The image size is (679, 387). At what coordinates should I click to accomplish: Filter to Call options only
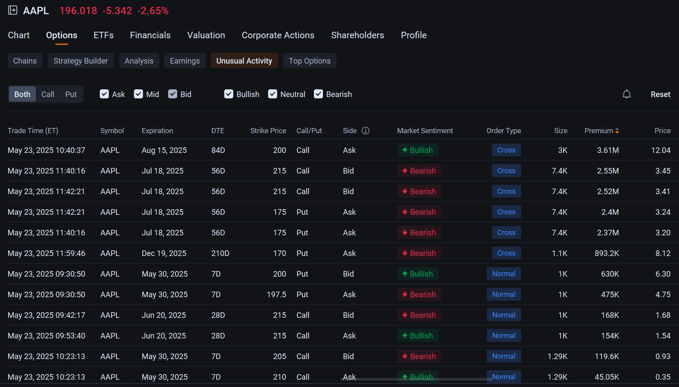pyautogui.click(x=48, y=94)
